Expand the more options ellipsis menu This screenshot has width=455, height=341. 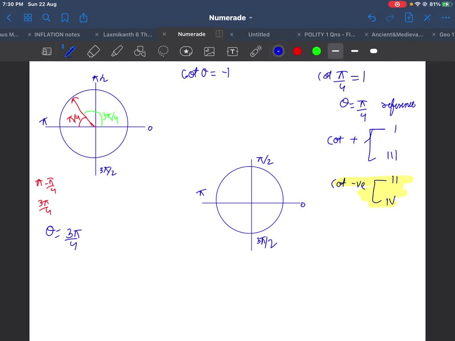(445, 18)
